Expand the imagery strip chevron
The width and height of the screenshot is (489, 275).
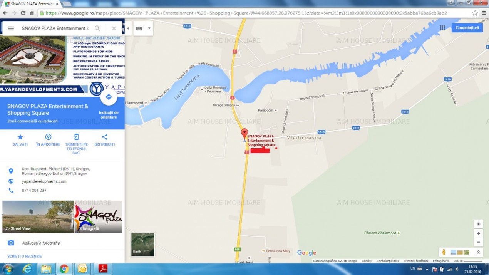pos(478,252)
